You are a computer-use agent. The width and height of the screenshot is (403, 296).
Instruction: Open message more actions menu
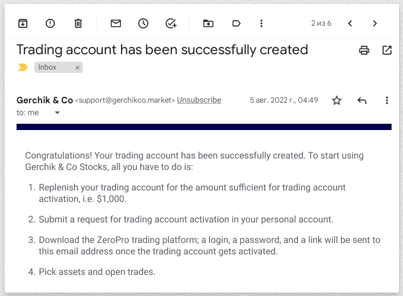coord(387,100)
